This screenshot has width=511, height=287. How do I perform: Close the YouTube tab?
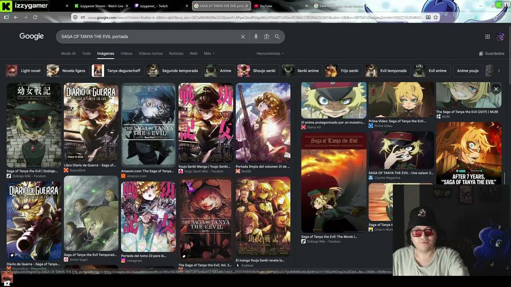pyautogui.click(x=307, y=6)
